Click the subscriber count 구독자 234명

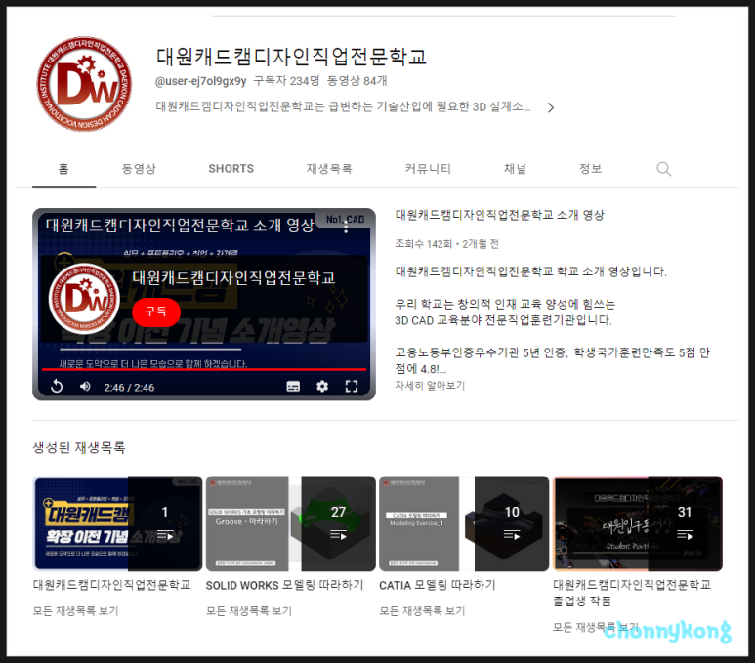coord(286,81)
